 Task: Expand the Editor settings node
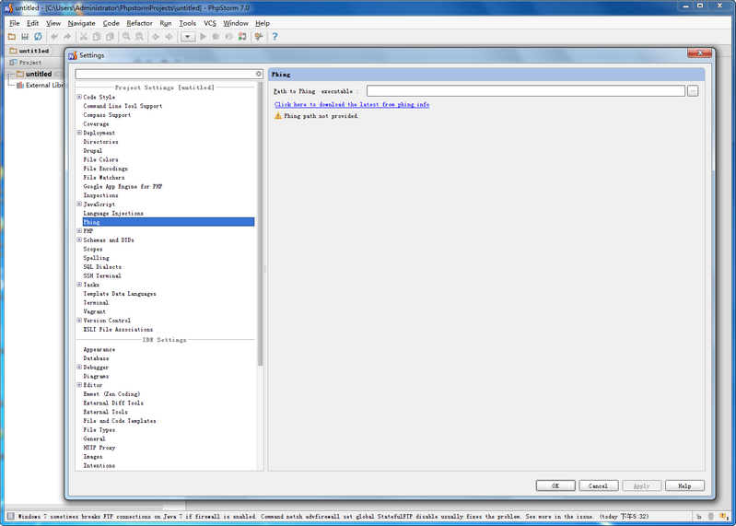(x=79, y=385)
